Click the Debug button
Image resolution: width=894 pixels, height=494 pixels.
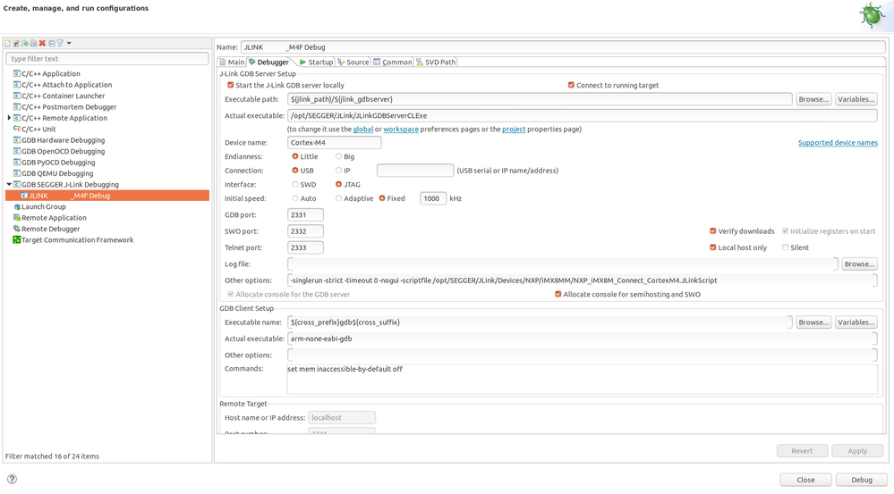pos(862,480)
